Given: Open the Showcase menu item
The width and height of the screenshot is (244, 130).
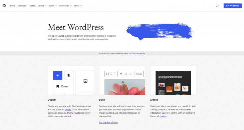Looking at the screenshot, I should [x=22, y=6].
